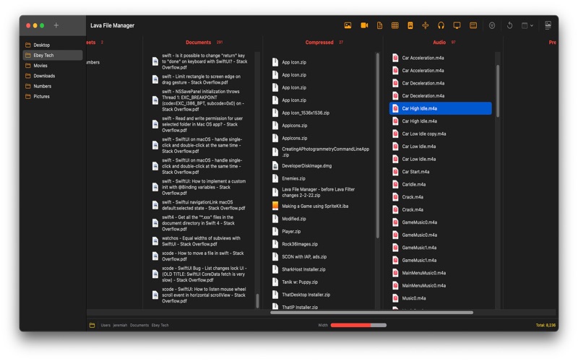Click the plus button to add folder
This screenshot has width=578, height=361.
pos(56,25)
